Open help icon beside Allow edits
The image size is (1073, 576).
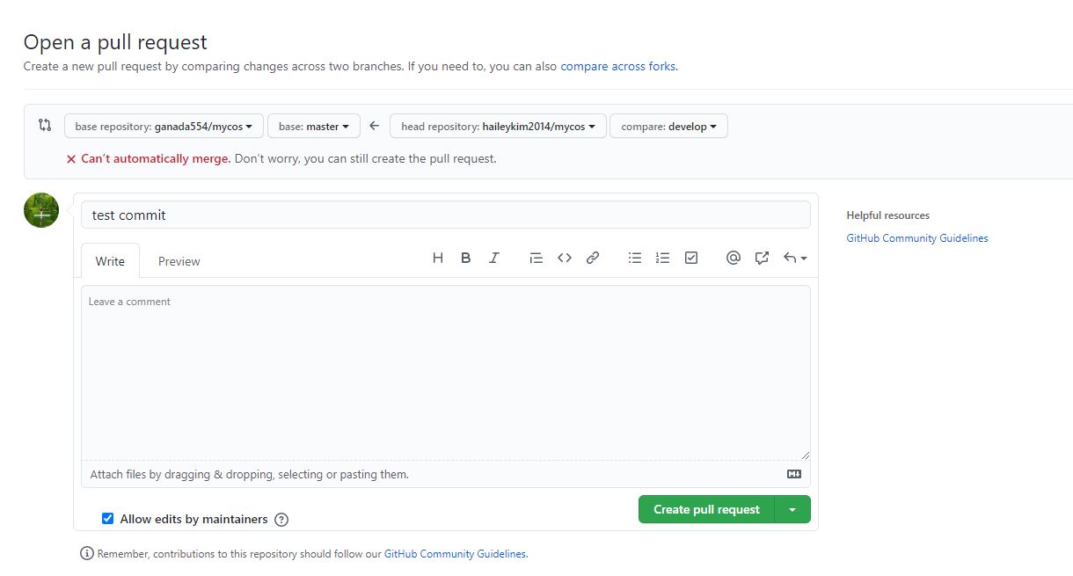(x=281, y=520)
